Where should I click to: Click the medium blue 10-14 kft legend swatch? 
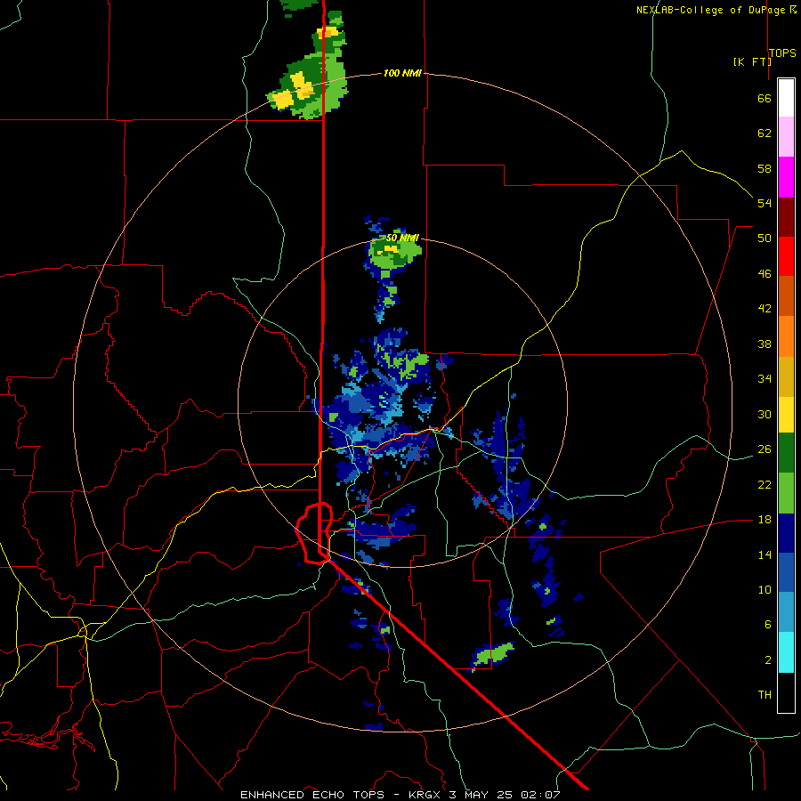[786, 572]
